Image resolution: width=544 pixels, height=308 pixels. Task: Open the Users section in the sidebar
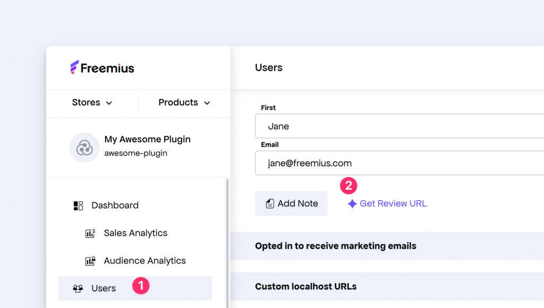(x=102, y=288)
